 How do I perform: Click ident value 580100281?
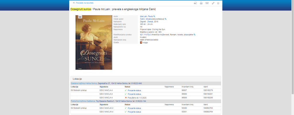[x=208, y=94]
